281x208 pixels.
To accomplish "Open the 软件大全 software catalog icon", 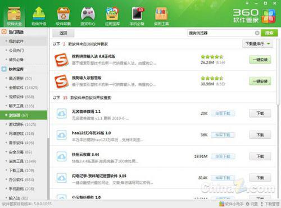I will tap(14, 16).
